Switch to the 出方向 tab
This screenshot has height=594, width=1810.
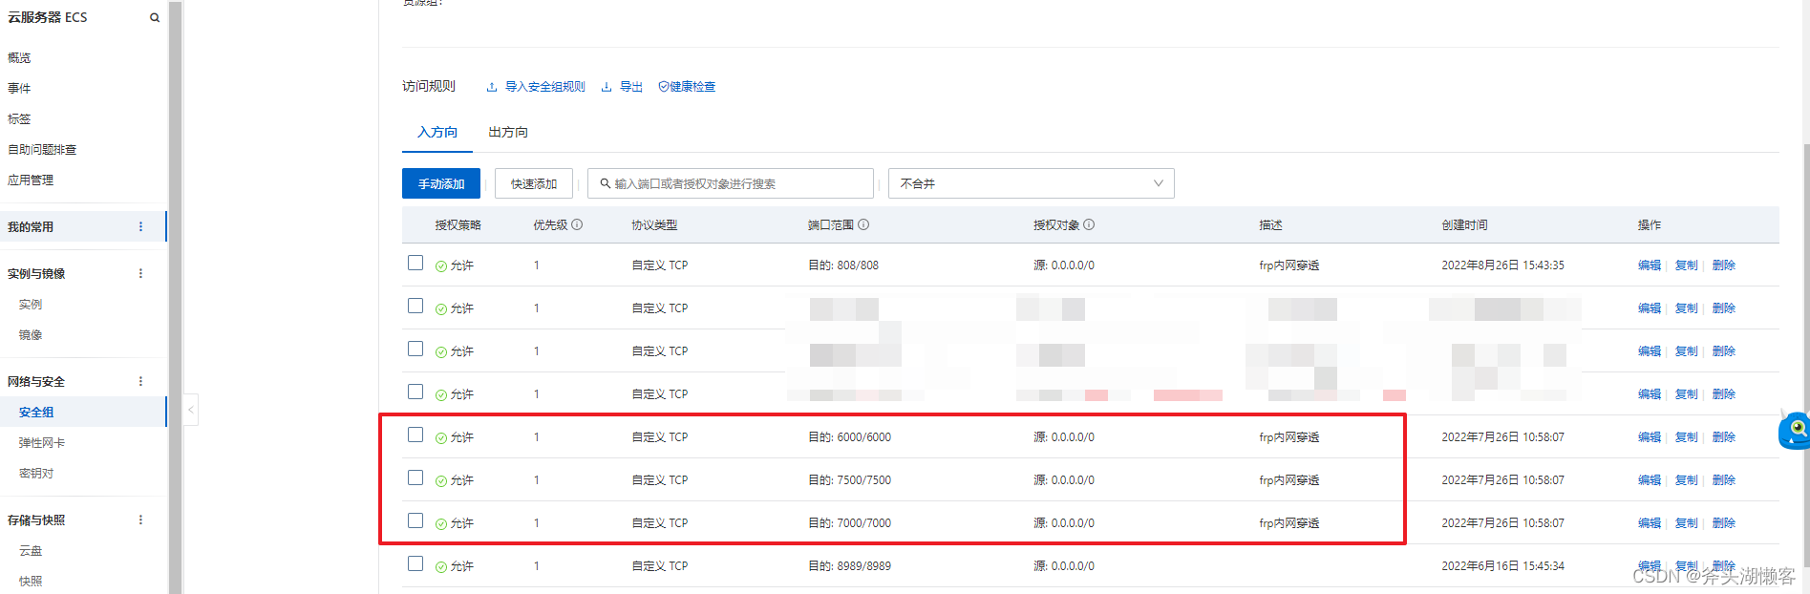click(508, 132)
